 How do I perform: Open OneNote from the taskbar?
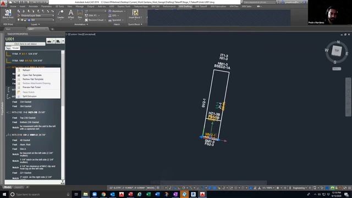click(x=175, y=194)
